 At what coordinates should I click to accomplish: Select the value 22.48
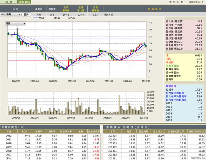coord(81,15)
